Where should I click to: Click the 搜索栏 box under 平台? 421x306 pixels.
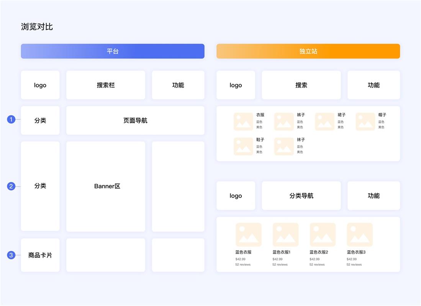click(x=106, y=85)
